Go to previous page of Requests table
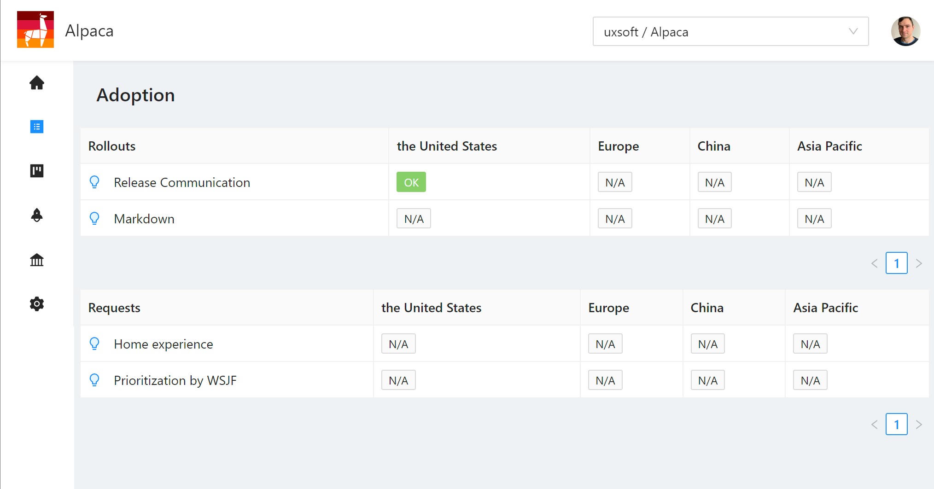 pos(875,425)
